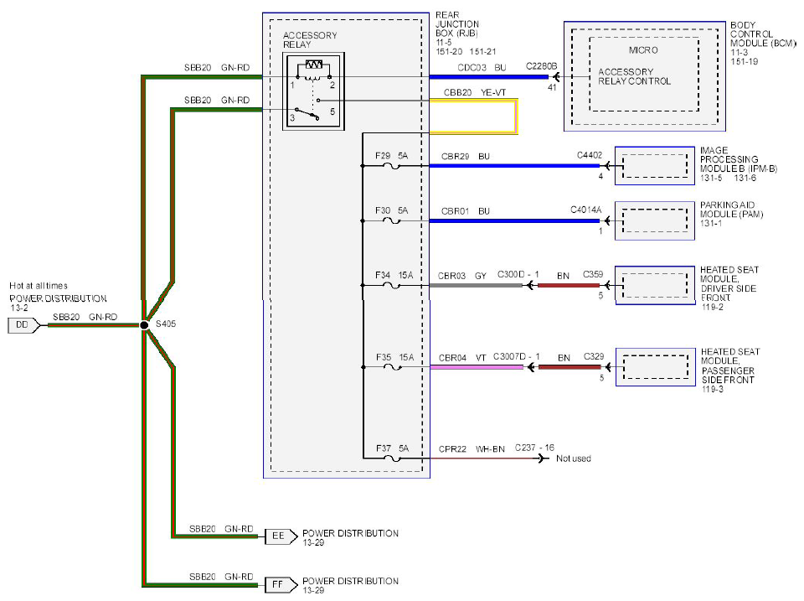Select the Parking Aid Module box
Viewport: 804px width, 601px height.
pyautogui.click(x=655, y=220)
